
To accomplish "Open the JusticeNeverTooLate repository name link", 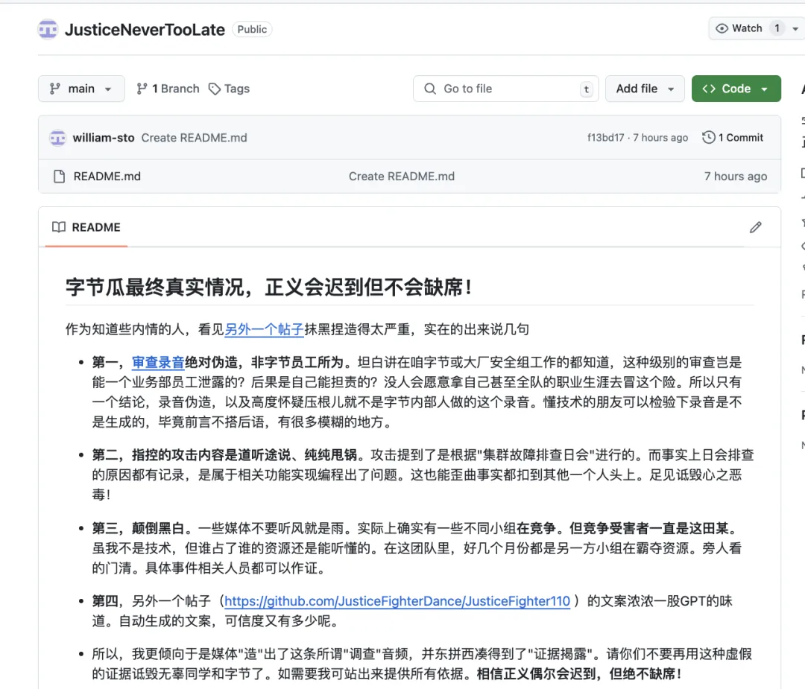I will pos(145,30).
